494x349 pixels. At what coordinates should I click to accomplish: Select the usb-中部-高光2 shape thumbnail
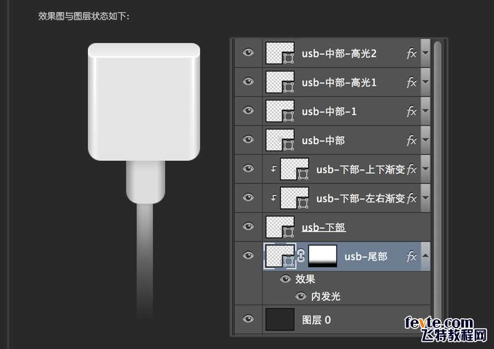tap(280, 53)
